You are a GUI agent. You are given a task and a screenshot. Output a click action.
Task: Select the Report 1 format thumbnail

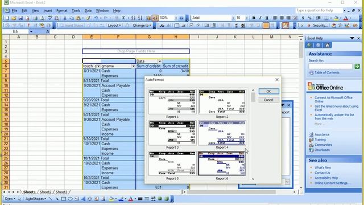(x=172, y=102)
